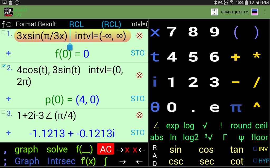Tap the psi ψ function key
Image resolution: width=270 pixels, height=168 pixels.
coord(241,138)
